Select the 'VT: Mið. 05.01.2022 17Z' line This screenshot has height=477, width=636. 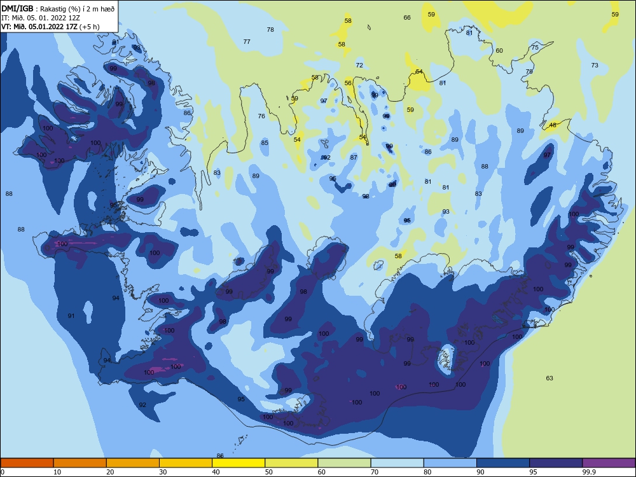click(39, 27)
